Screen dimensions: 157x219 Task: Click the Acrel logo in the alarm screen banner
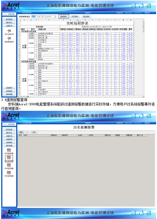coord(11,116)
